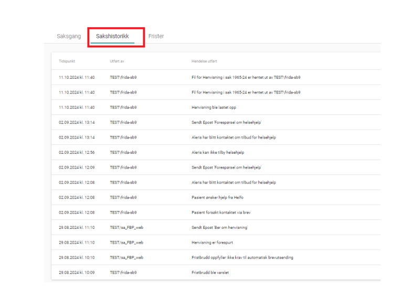The image size is (403, 295).
Task: Select the Sakshistorikk tab
Action: click(x=112, y=36)
